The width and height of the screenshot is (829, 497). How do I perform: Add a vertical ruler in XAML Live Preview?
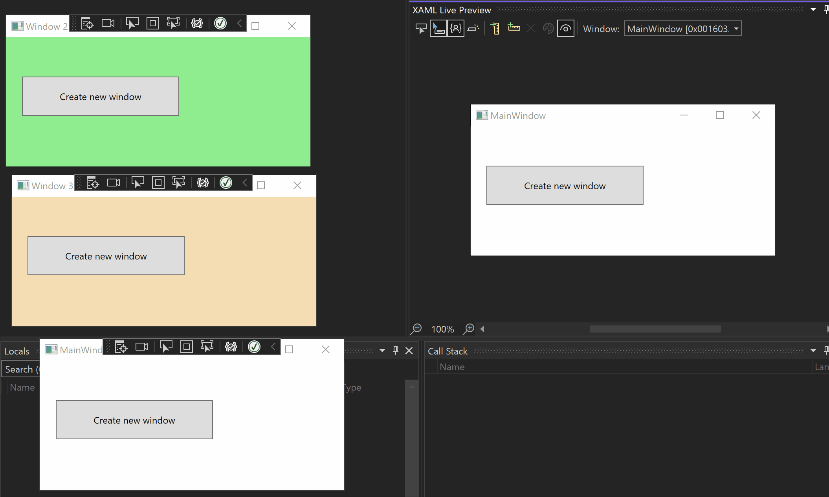[x=495, y=28]
